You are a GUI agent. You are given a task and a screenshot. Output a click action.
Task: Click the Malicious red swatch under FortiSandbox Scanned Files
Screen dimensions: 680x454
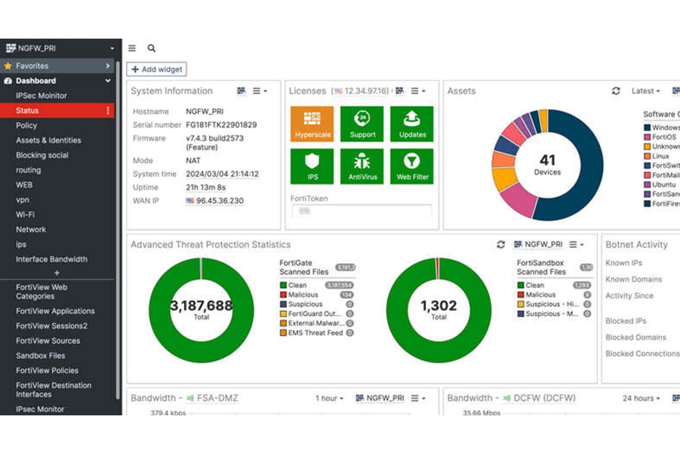click(x=521, y=295)
